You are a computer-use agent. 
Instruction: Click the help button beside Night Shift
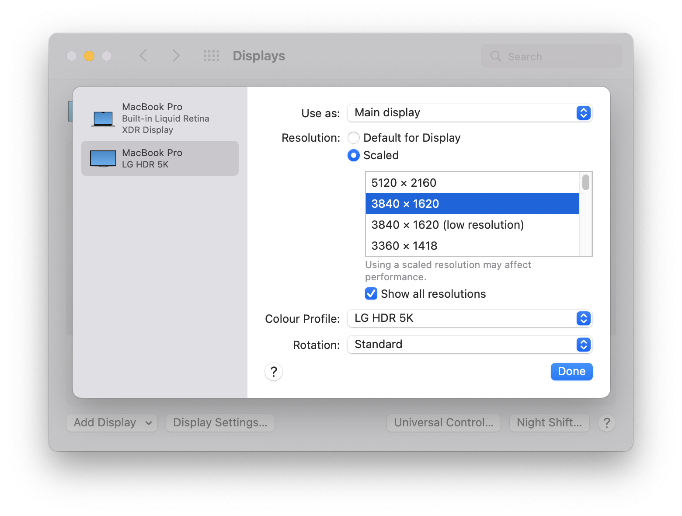(607, 423)
